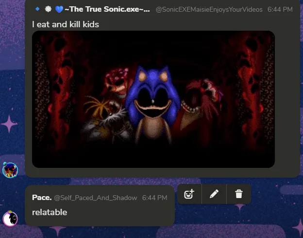
Task: Click the "I eat and kill kids" message text
Action: coord(66,24)
